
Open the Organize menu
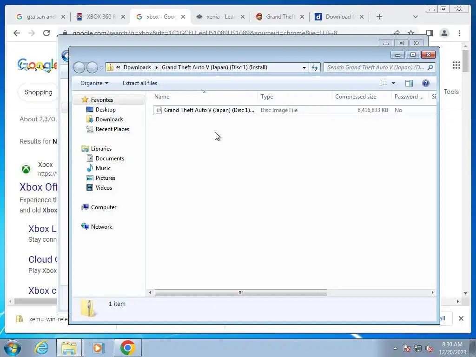point(94,83)
